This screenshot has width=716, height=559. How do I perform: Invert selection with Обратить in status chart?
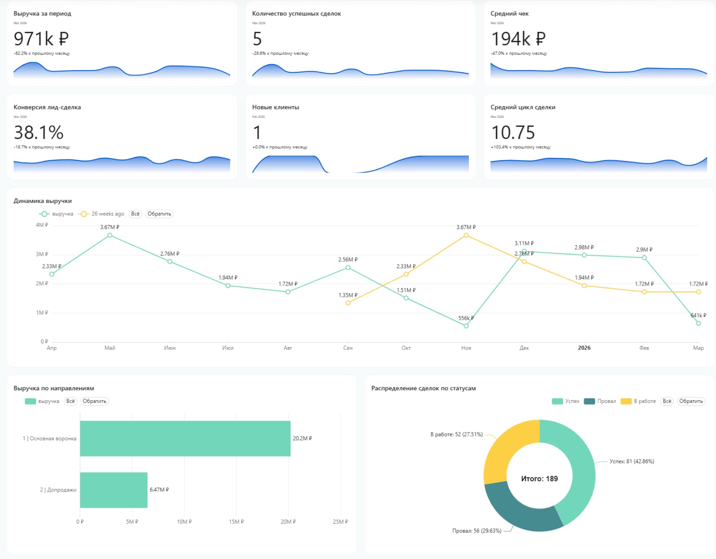tap(691, 401)
